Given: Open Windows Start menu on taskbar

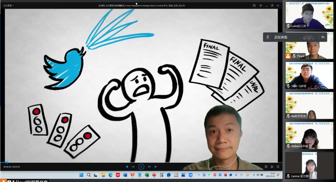Looking at the screenshot, I should coord(81,175).
